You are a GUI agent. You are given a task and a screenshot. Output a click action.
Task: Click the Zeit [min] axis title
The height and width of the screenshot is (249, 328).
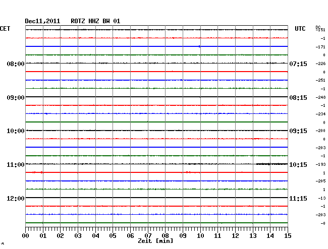(x=155, y=241)
